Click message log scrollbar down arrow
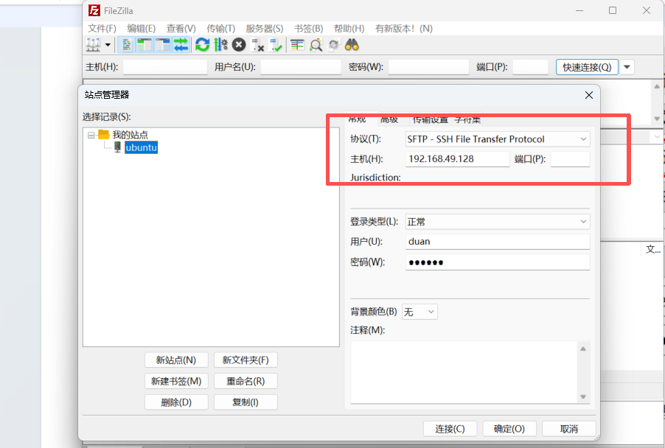 coord(657,119)
